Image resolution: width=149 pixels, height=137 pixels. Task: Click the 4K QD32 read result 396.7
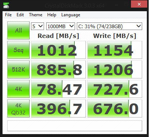click(58, 108)
